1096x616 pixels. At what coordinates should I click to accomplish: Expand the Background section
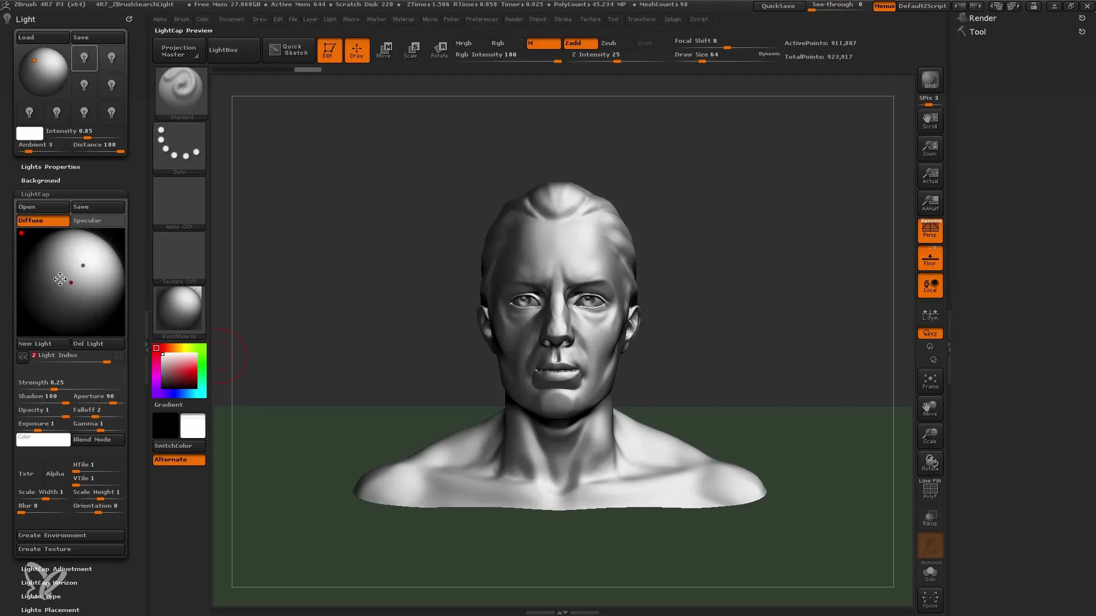[41, 180]
